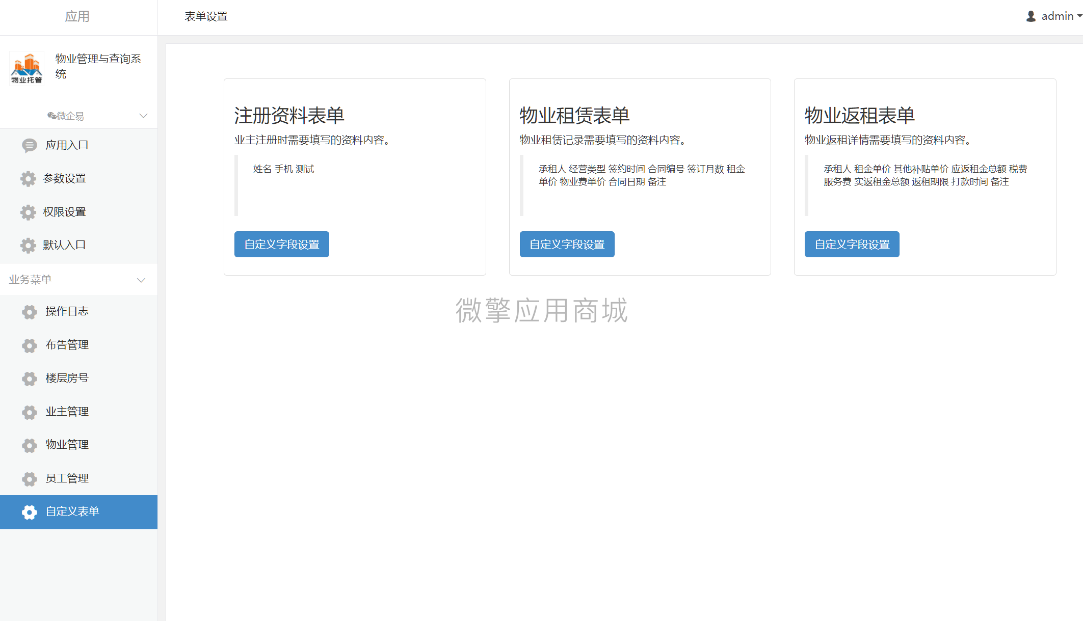Collapse the 业务菜单 section chevron
The image size is (1083, 621).
pyautogui.click(x=141, y=280)
